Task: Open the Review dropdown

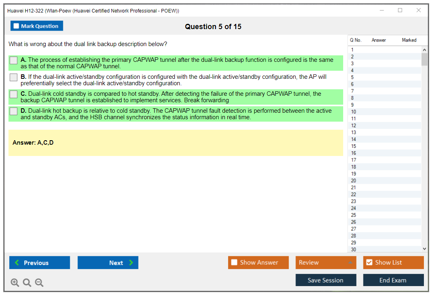Action: click(x=325, y=263)
